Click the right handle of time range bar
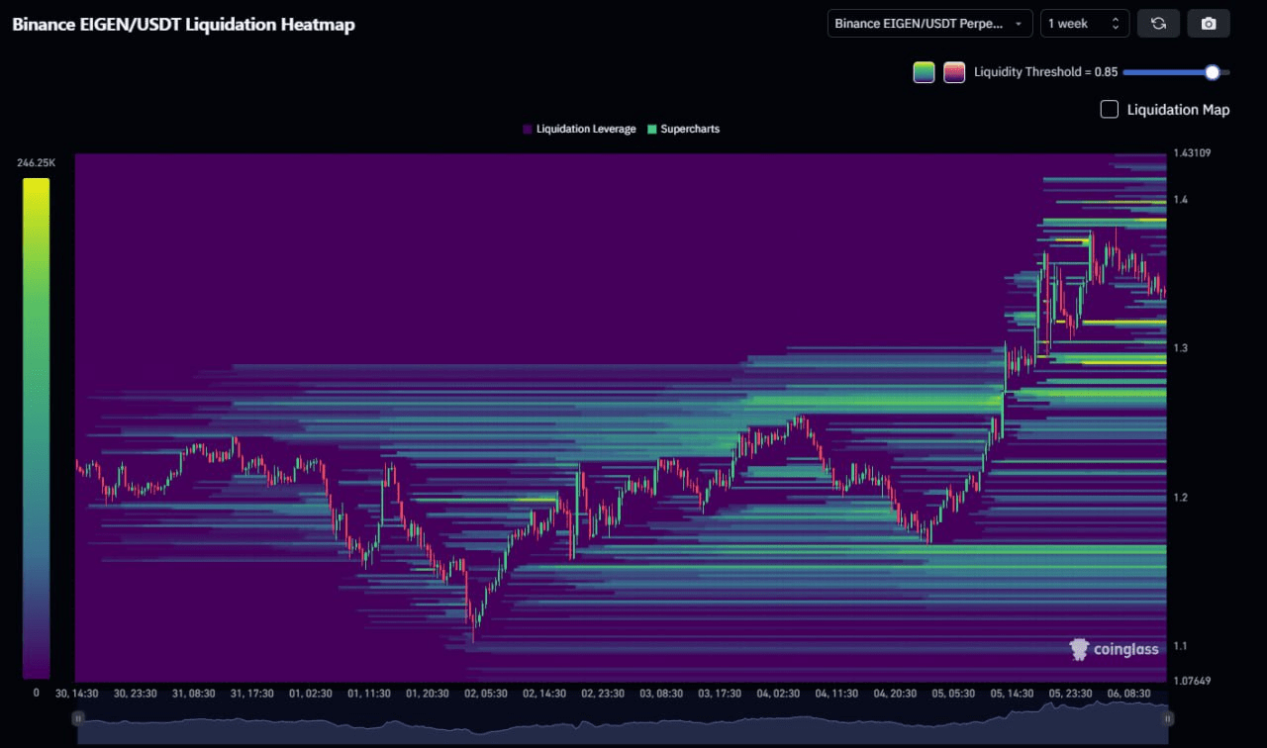The image size is (1267, 748). [x=1168, y=718]
